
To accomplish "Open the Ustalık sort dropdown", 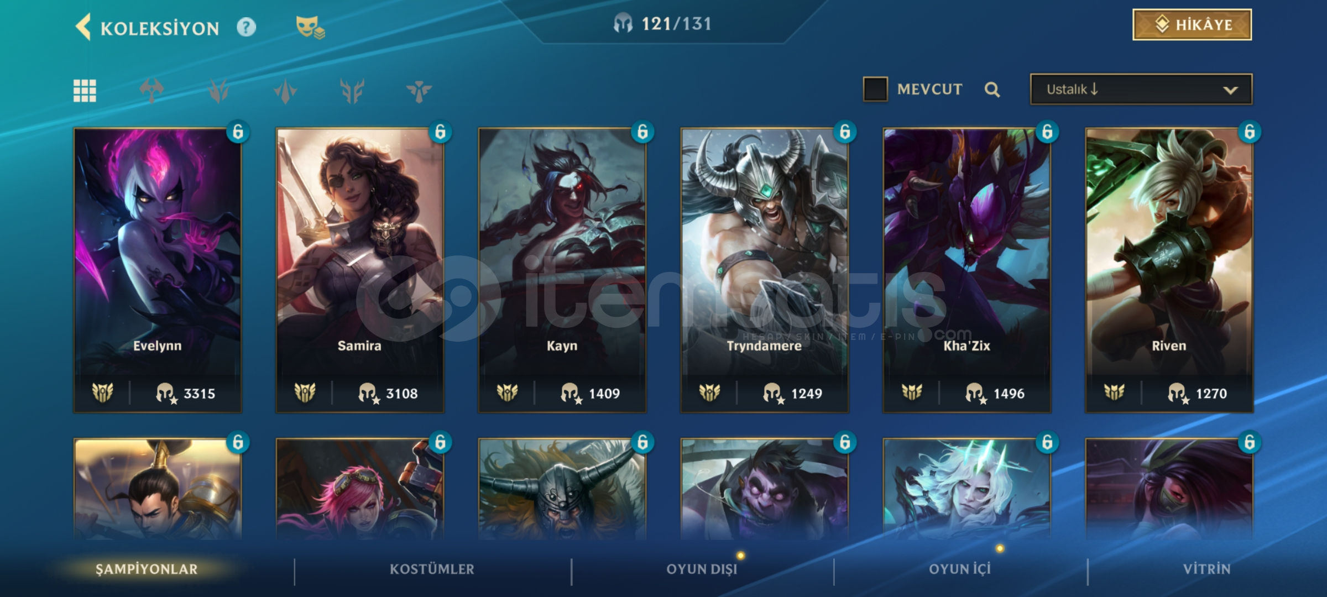I will [1141, 89].
